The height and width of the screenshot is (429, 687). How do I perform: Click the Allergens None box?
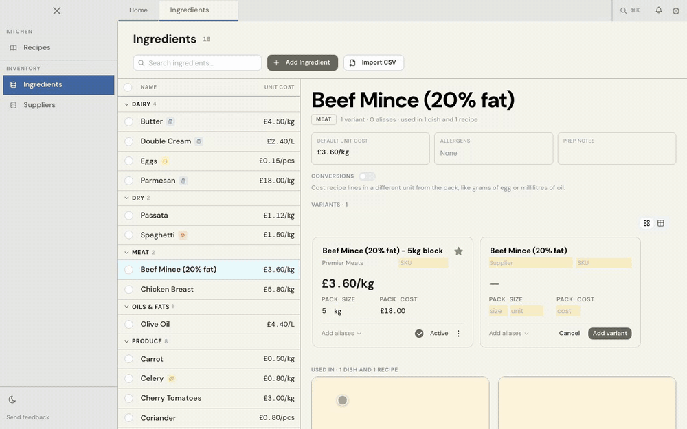[493, 148]
